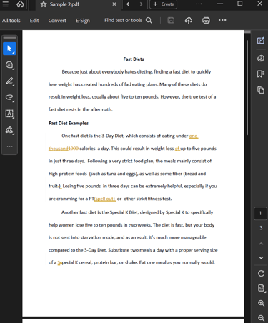Open the comments panel icon

[261, 58]
